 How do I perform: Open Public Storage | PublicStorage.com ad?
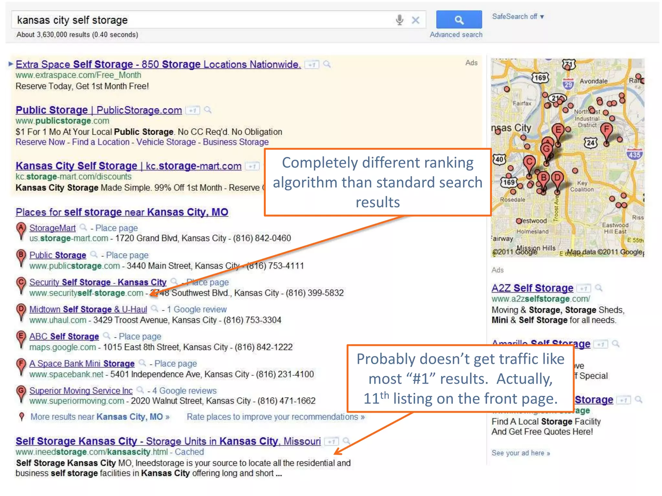pyautogui.click(x=99, y=110)
